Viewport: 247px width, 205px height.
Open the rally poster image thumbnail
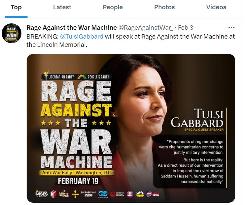(x=131, y=128)
